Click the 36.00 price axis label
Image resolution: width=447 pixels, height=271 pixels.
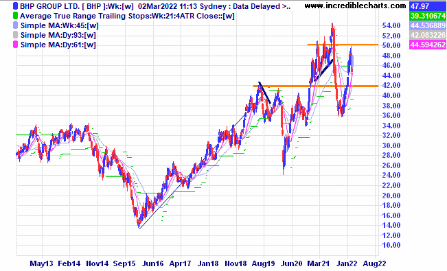(x=391, y=116)
